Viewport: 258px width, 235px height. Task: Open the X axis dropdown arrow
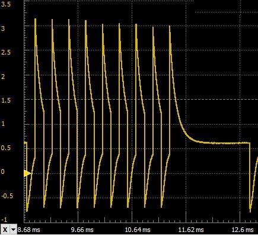click(x=14, y=230)
